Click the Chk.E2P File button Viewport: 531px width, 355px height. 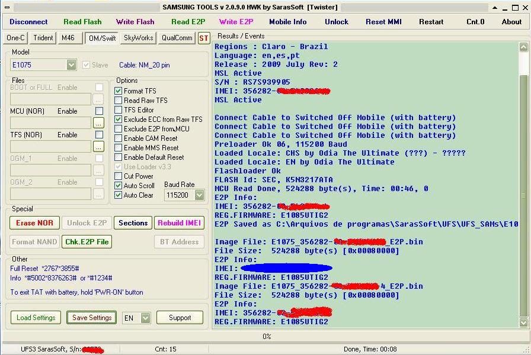pyautogui.click(x=87, y=242)
